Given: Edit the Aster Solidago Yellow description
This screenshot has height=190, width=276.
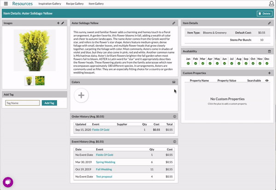Looking at the screenshot, I should 173,23.
